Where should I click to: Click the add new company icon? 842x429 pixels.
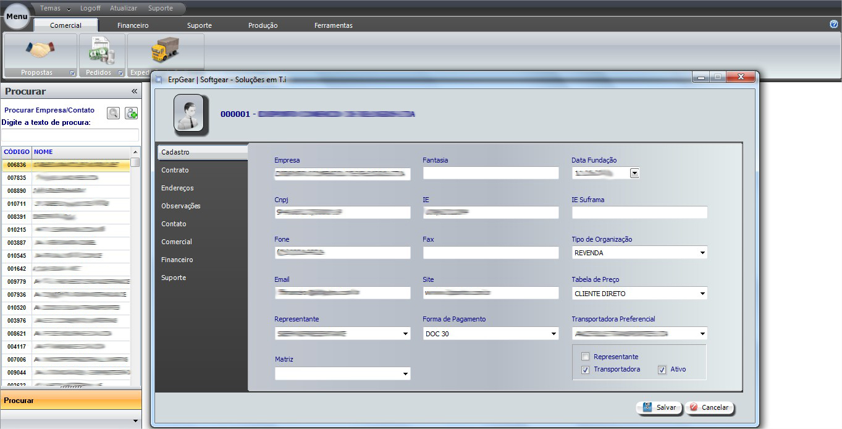(x=132, y=113)
